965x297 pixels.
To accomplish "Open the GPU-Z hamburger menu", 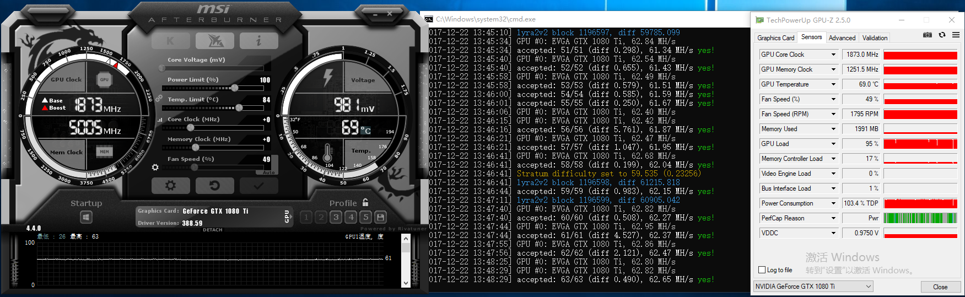I will click(x=956, y=35).
